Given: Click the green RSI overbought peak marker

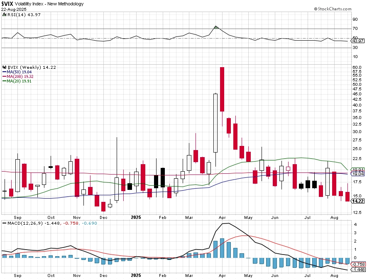Looking at the screenshot, I should click(216, 27).
